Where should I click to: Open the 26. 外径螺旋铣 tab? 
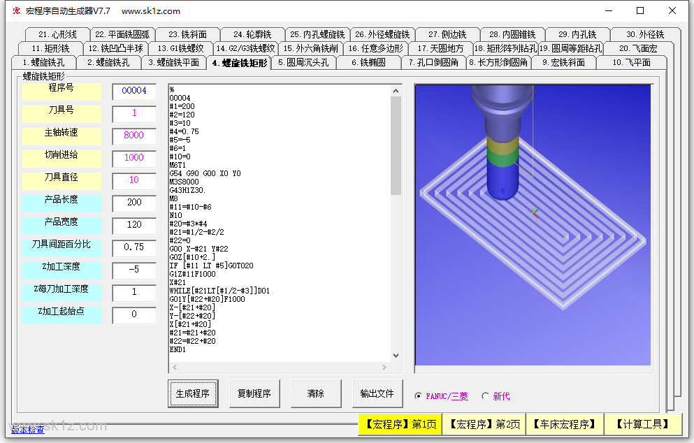coord(383,34)
